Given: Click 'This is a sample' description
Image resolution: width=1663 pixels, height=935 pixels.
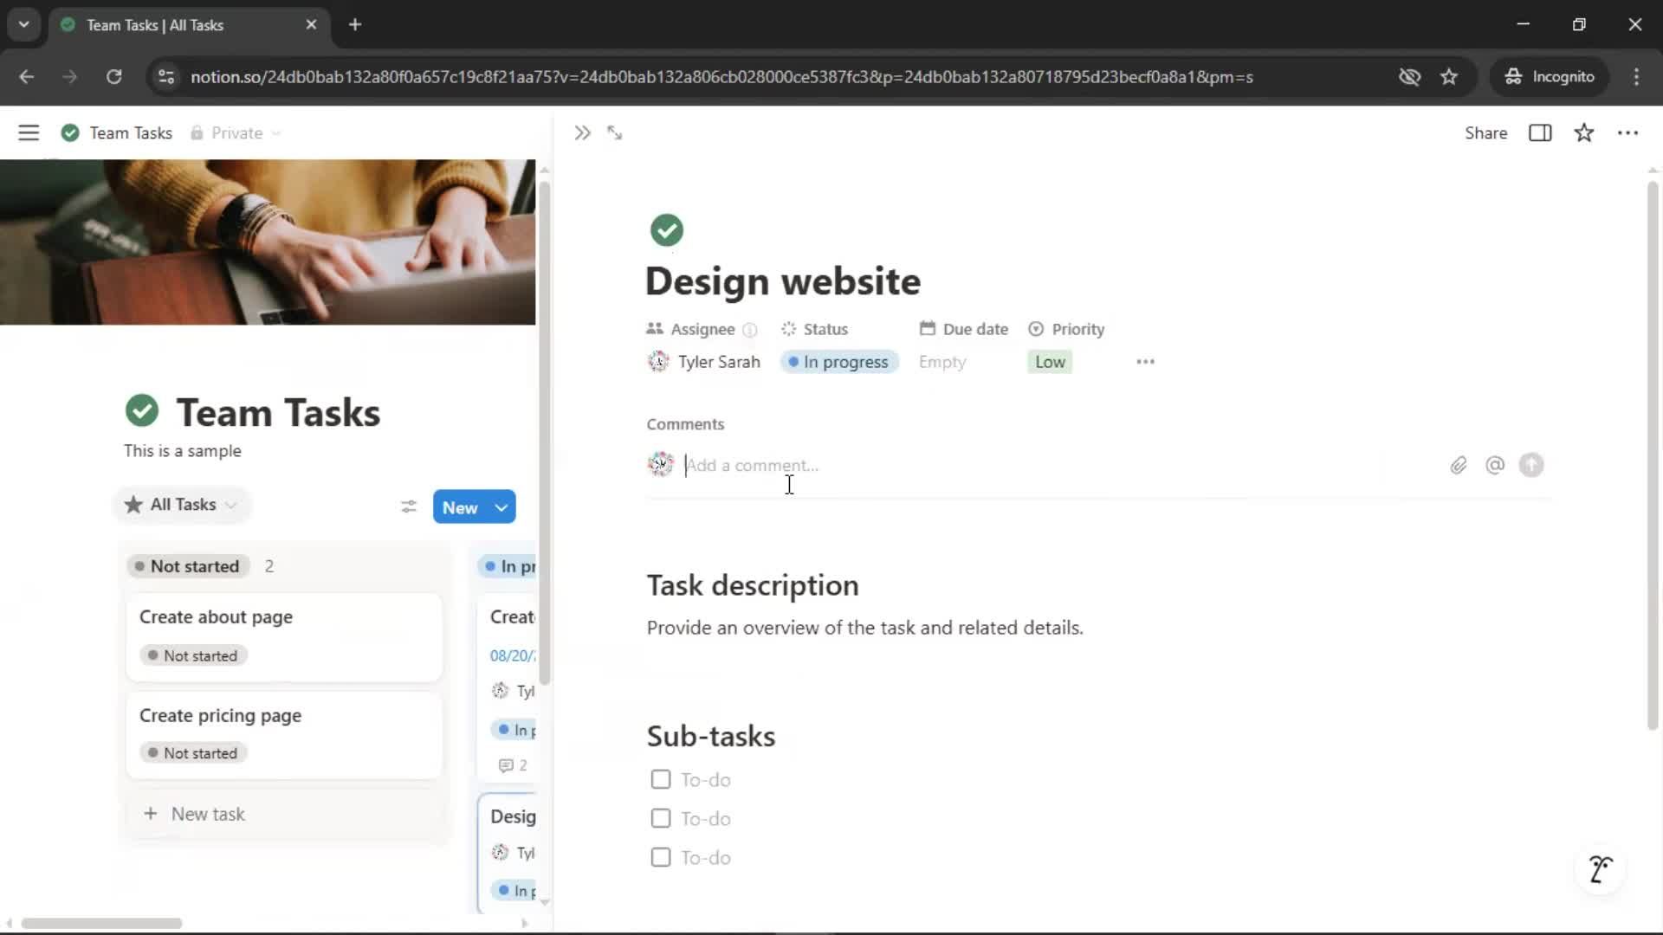Looking at the screenshot, I should click(183, 451).
